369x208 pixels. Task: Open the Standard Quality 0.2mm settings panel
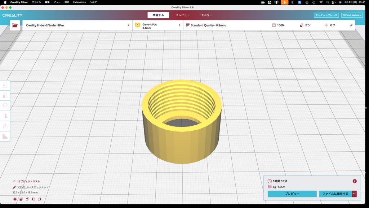point(269,25)
